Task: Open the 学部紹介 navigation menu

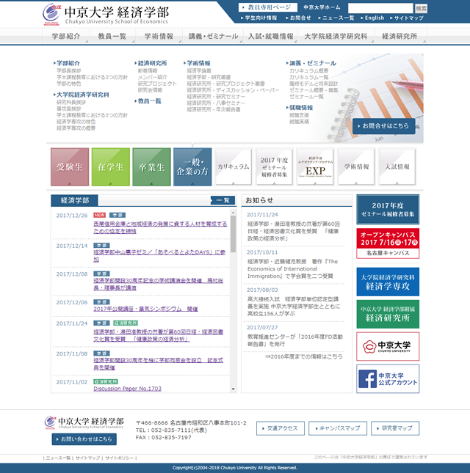Action: 66,36
